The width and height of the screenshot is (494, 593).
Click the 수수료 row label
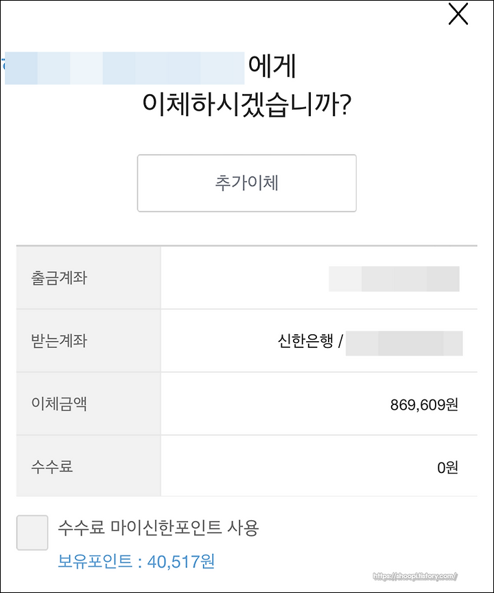[x=51, y=467]
